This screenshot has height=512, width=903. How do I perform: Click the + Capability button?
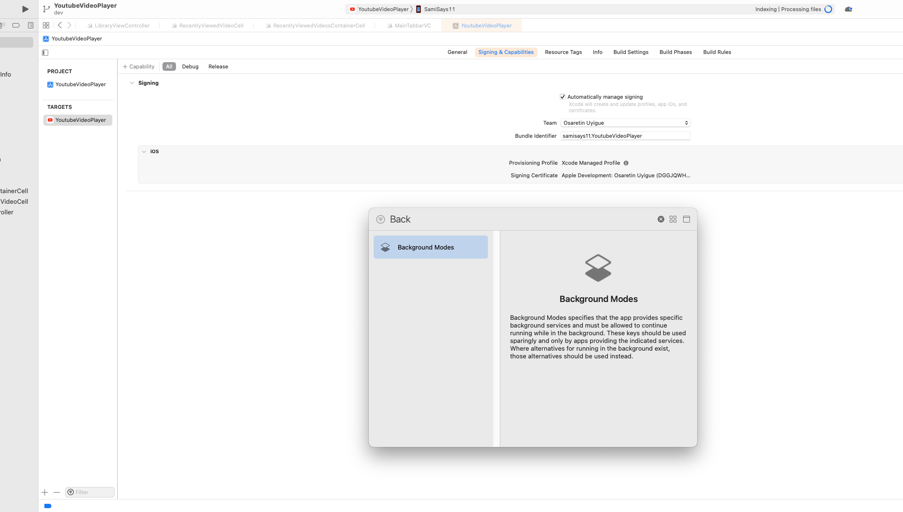[138, 66]
